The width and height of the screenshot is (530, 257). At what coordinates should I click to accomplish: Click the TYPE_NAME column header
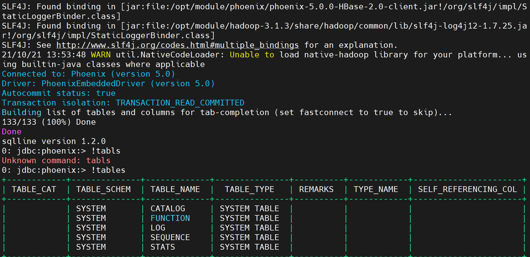[x=375, y=189]
